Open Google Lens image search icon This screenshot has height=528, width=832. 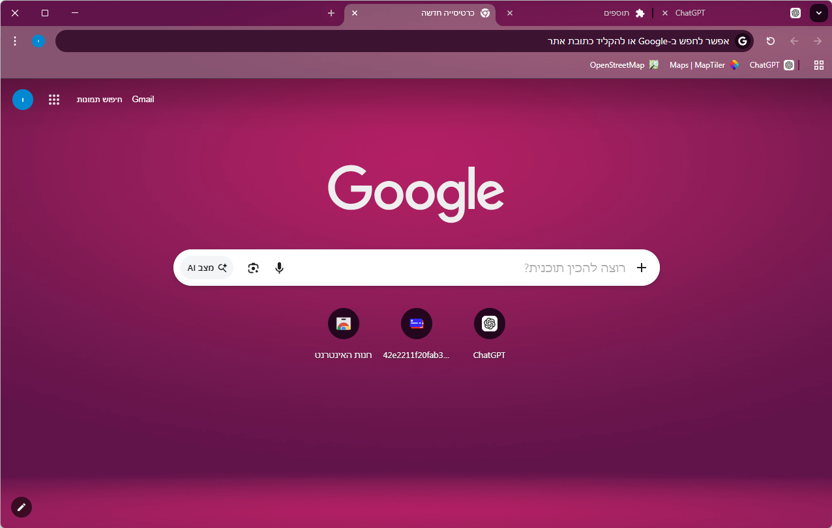(253, 268)
